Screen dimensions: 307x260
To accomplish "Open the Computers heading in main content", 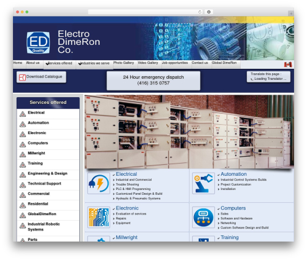I will pyautogui.click(x=233, y=208).
